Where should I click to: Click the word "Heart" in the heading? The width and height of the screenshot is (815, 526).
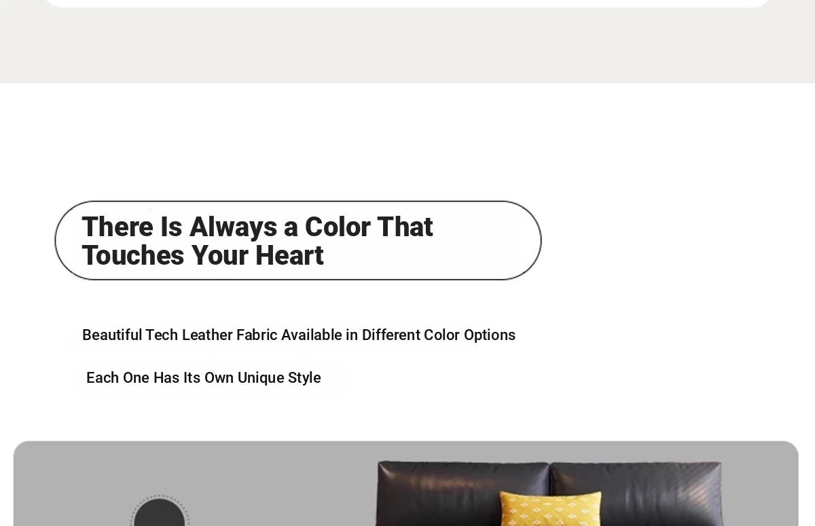click(289, 256)
